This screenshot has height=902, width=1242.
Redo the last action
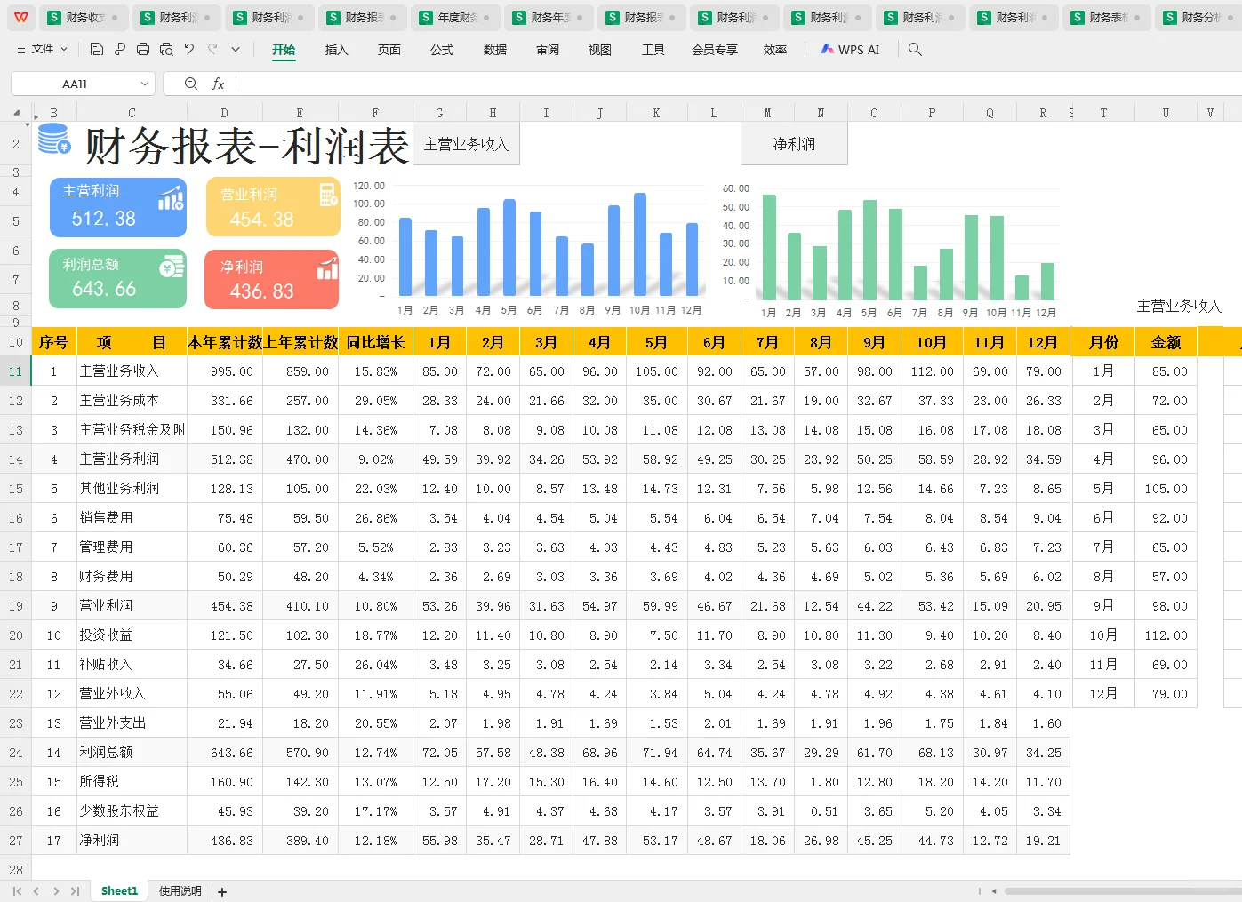[213, 50]
